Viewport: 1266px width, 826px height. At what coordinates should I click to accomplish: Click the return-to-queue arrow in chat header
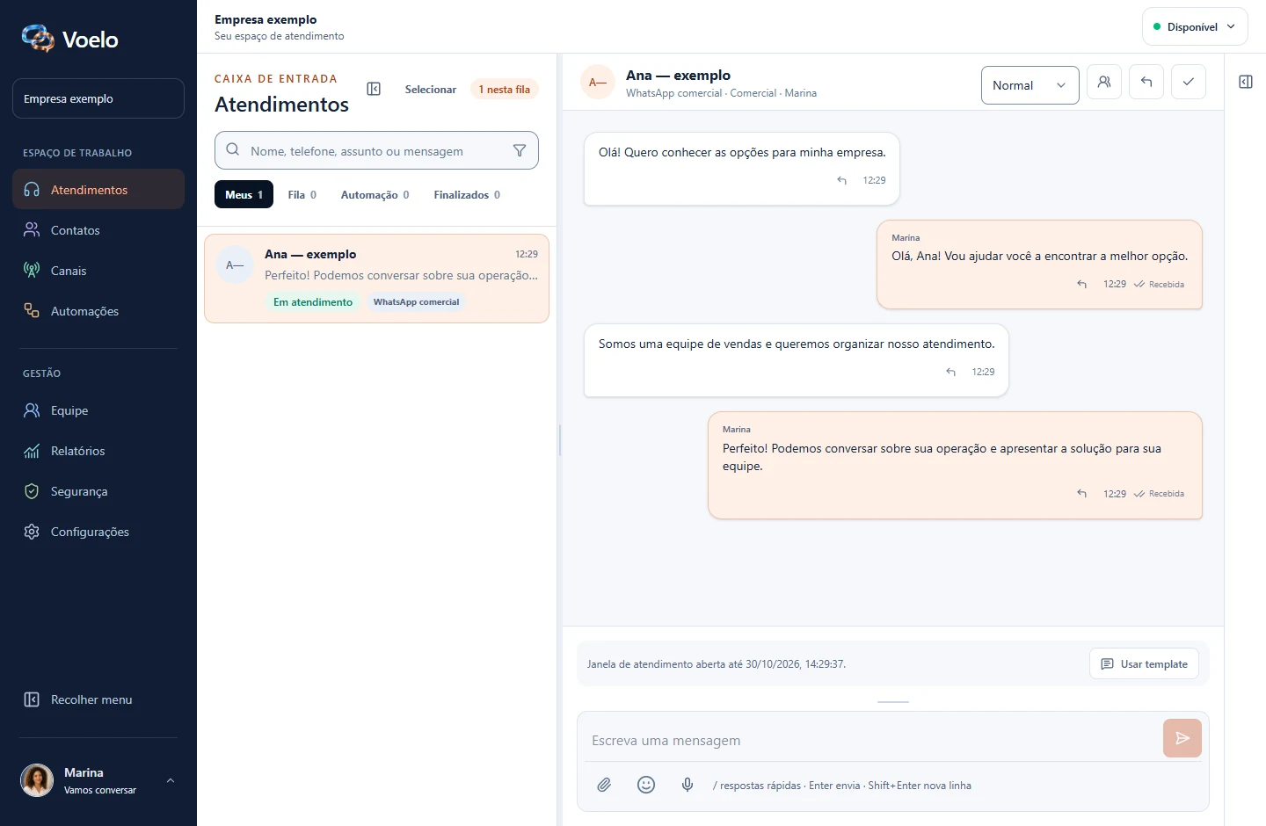1146,82
